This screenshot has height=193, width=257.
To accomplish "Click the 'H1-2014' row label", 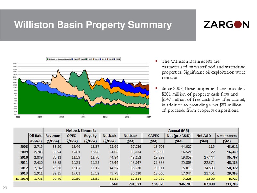I will (x=21, y=179).
